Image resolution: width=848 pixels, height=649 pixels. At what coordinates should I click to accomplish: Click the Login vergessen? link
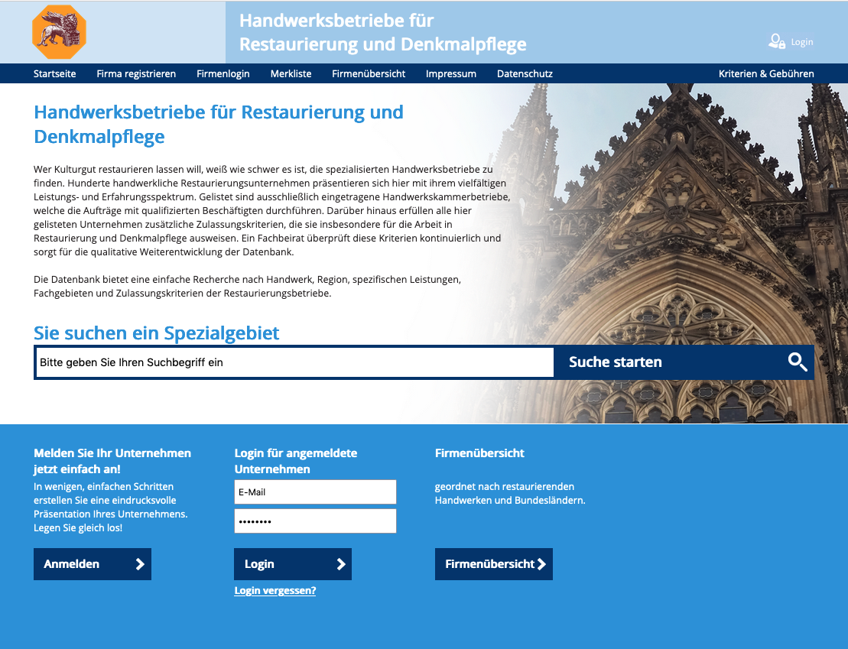point(275,591)
